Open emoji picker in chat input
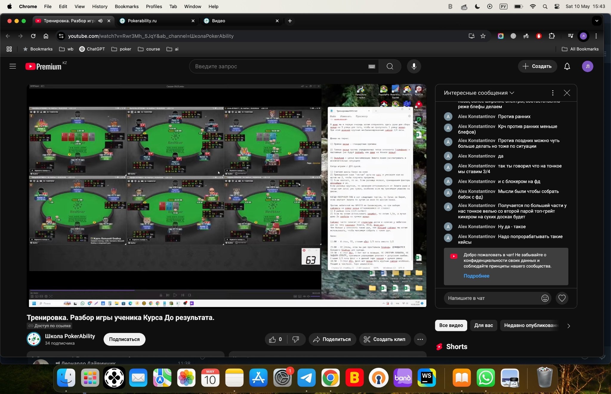 click(x=545, y=298)
